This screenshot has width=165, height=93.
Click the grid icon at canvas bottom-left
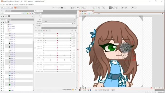coord(80,90)
